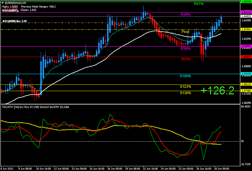Click the '12 Jun 00:00' time axis label
252x171 pixels.
pos(61,169)
